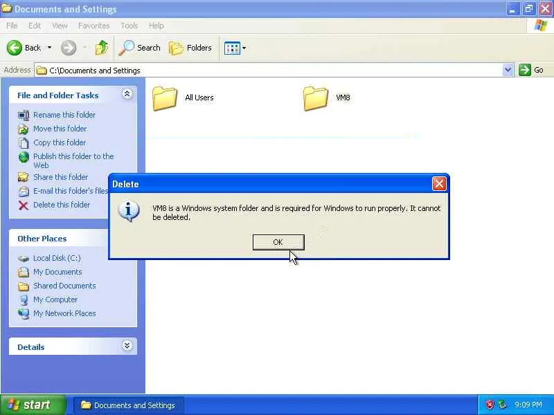Screen dimensions: 554x415
Task: Click the green Go arrow button
Action: point(525,70)
